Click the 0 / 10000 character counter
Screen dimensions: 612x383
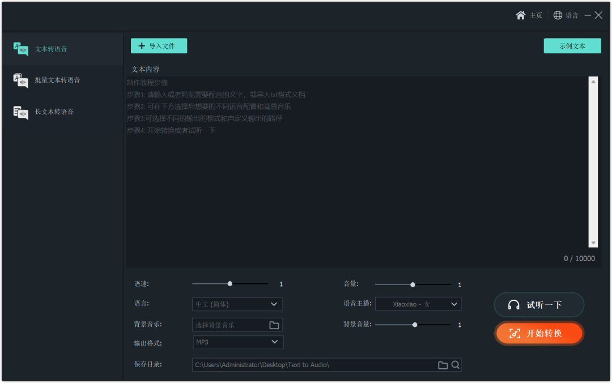click(x=579, y=258)
